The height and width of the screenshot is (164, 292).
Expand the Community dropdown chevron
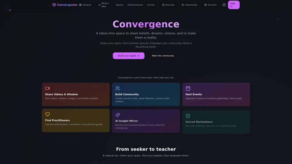(199, 5)
